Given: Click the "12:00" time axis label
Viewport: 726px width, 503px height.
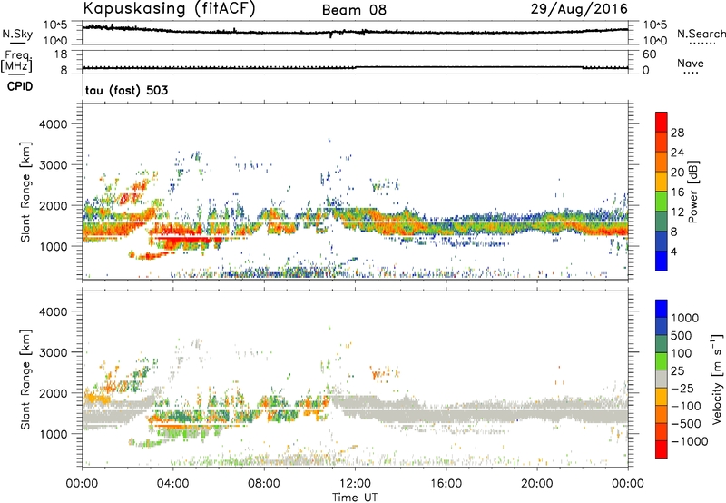Looking at the screenshot, I should point(355,484).
